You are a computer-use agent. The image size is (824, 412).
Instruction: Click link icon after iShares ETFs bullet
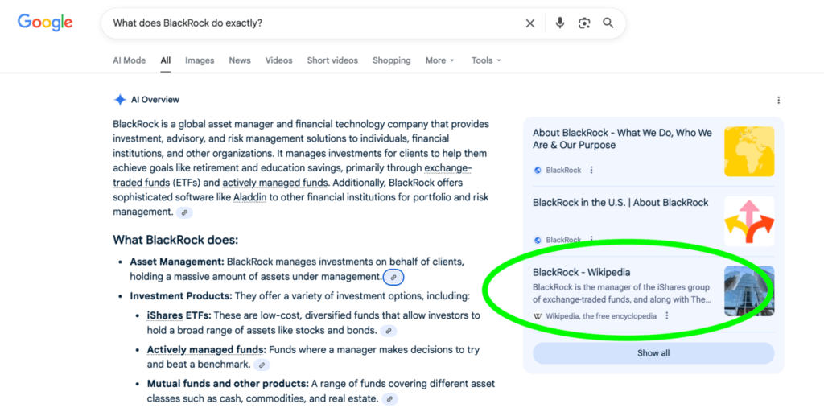pyautogui.click(x=388, y=331)
